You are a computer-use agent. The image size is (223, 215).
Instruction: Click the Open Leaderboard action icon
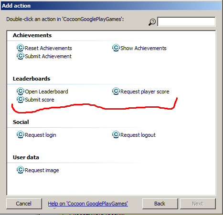[x=21, y=91]
